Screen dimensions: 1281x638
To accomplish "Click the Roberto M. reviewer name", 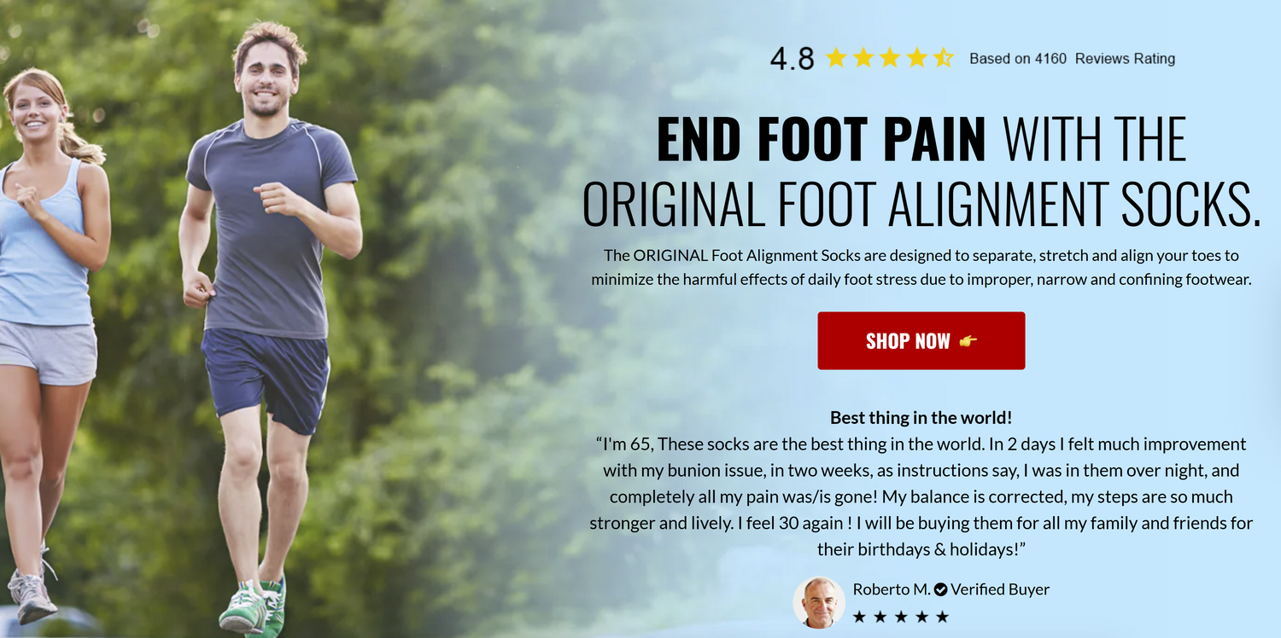I will [892, 589].
